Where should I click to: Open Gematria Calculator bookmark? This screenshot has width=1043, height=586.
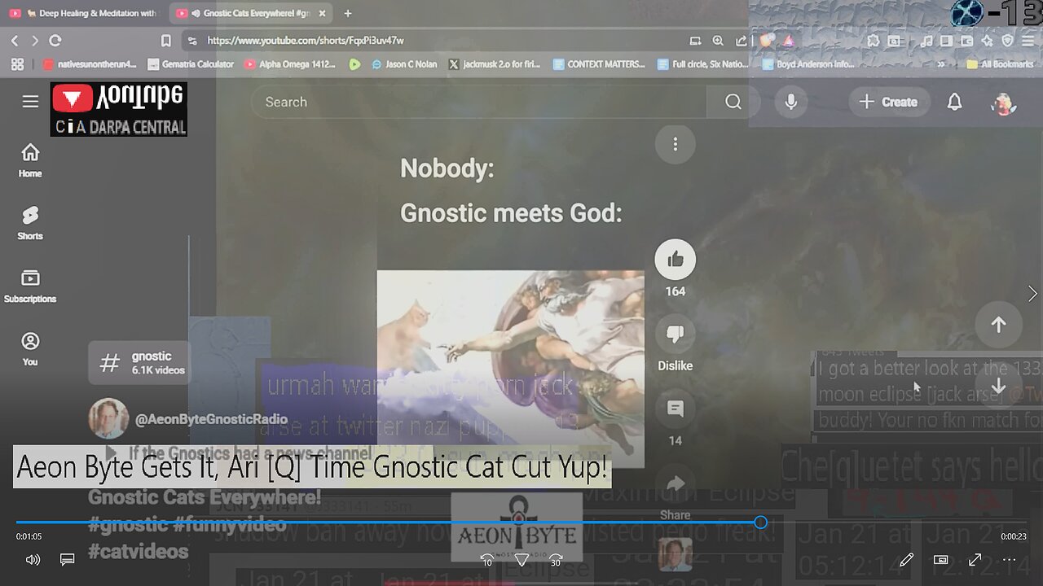[191, 64]
